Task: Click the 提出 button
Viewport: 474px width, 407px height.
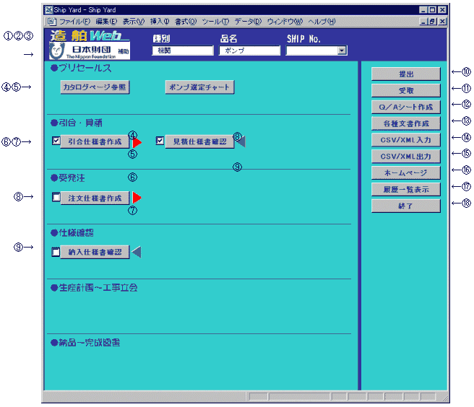Action: click(x=405, y=74)
